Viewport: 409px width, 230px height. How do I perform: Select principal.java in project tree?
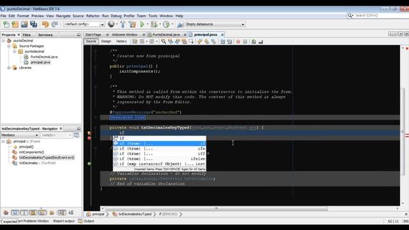point(40,63)
